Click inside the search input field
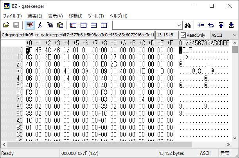 tap(144, 25)
